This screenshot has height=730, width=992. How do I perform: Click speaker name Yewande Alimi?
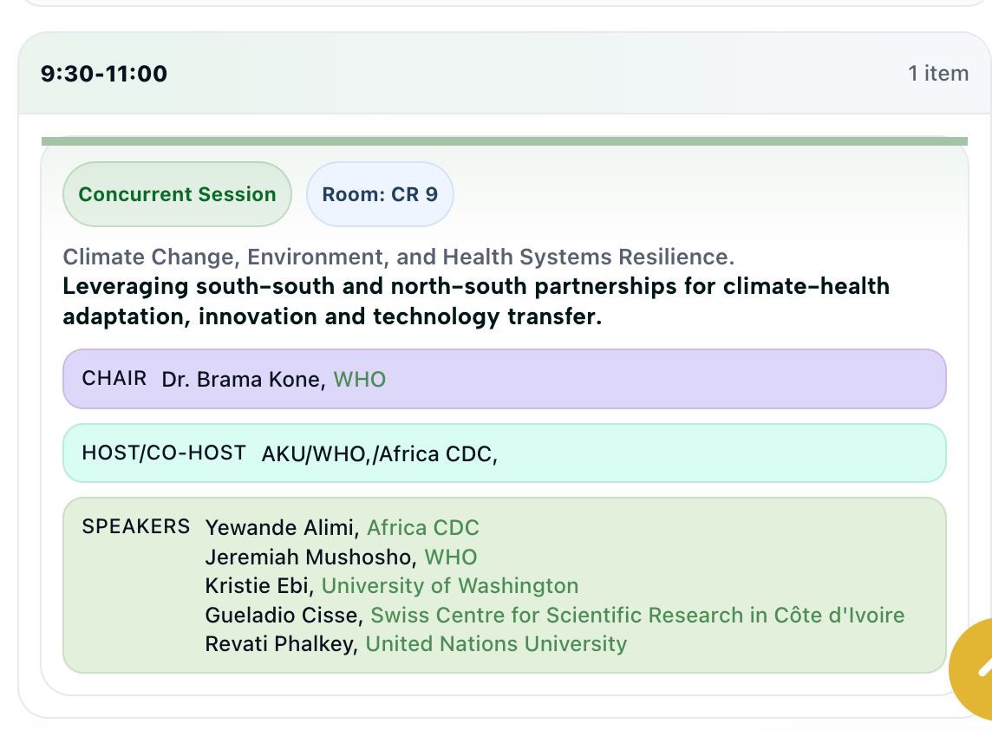pos(282,528)
